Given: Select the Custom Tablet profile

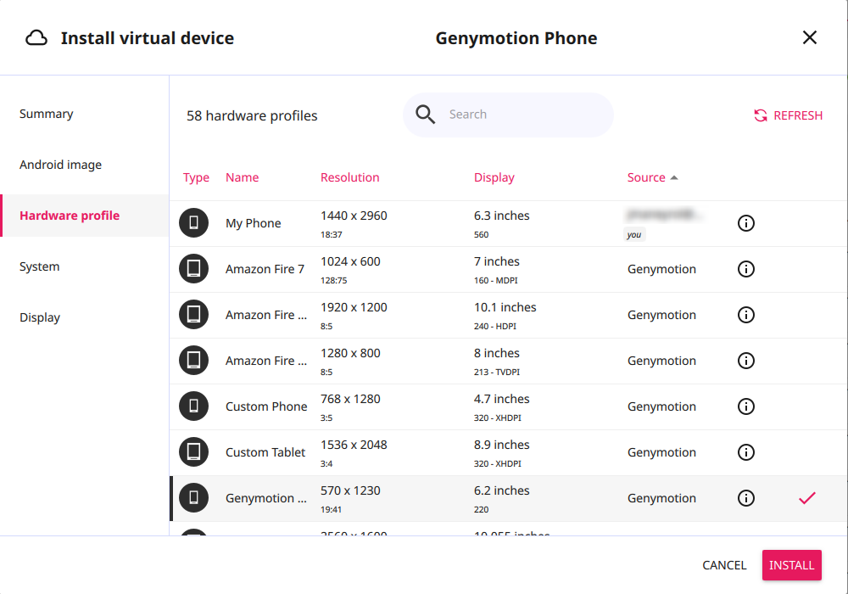Looking at the screenshot, I should pos(265,452).
